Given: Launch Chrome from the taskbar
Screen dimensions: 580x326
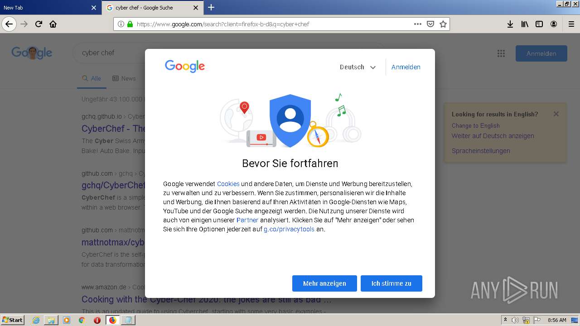Looking at the screenshot, I should 82,320.
